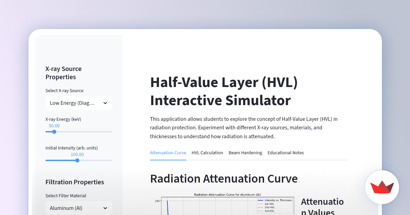
Task: Select the Educational Notes tab
Action: pyautogui.click(x=286, y=153)
